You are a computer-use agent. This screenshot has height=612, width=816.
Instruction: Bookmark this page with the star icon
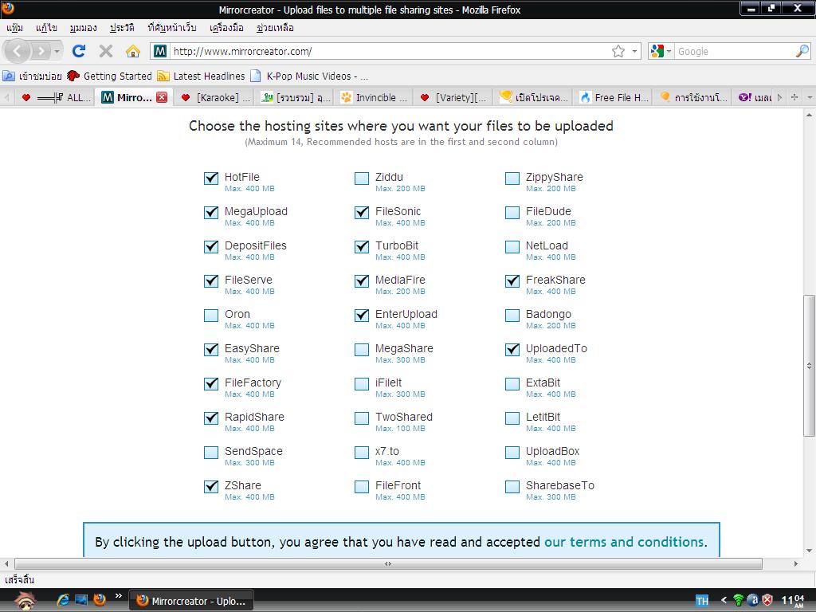[618, 51]
